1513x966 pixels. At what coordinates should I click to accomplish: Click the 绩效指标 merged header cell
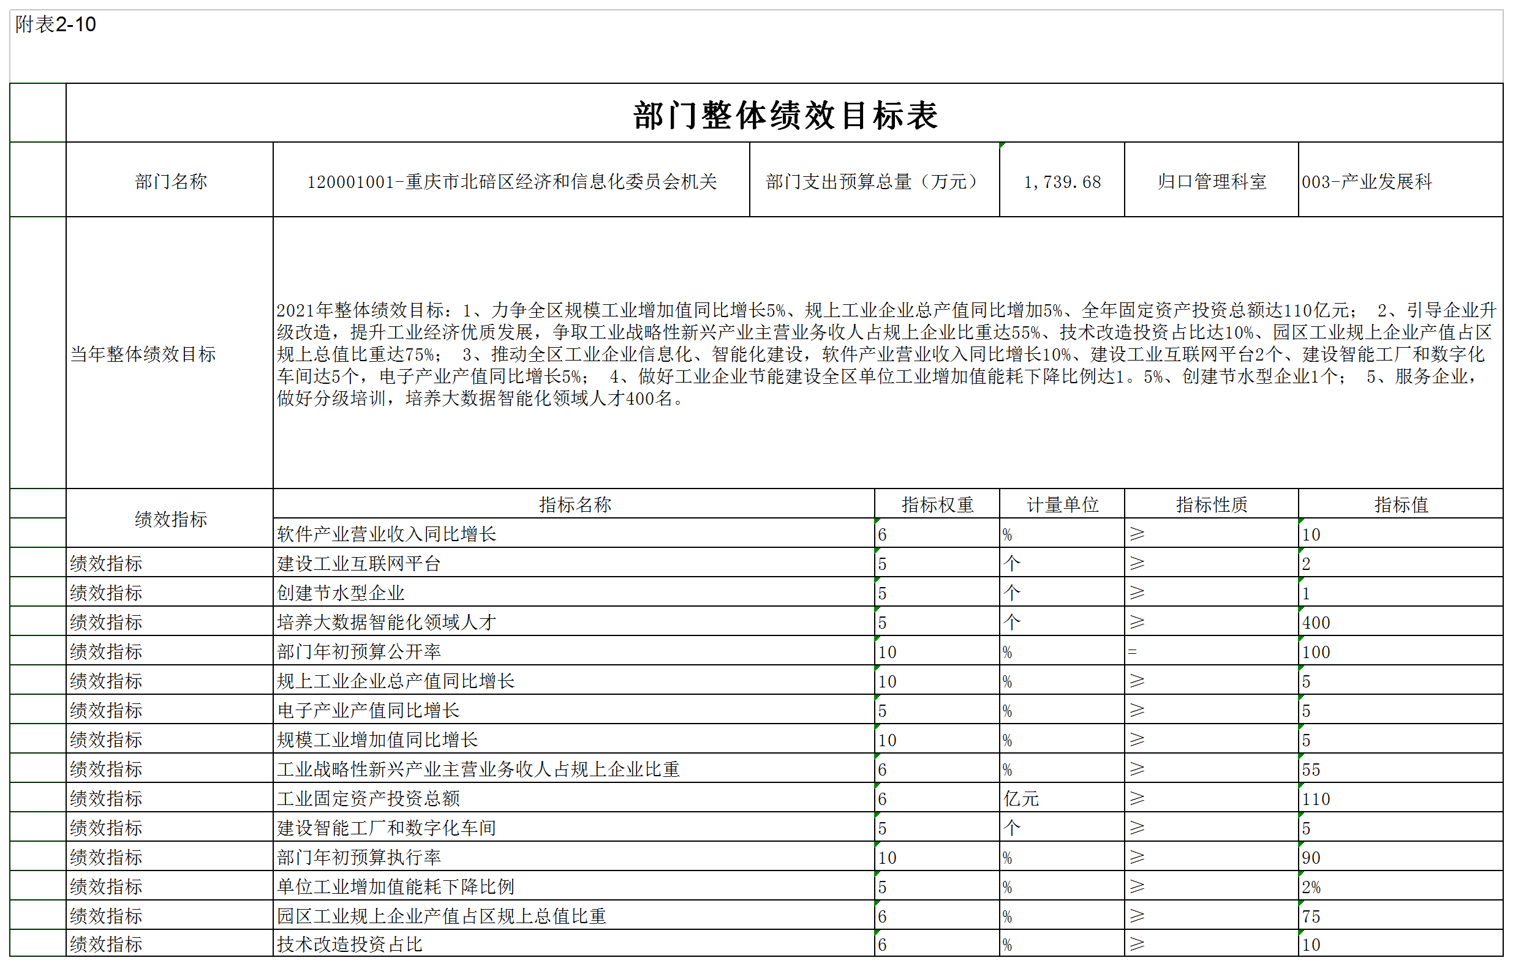[170, 518]
